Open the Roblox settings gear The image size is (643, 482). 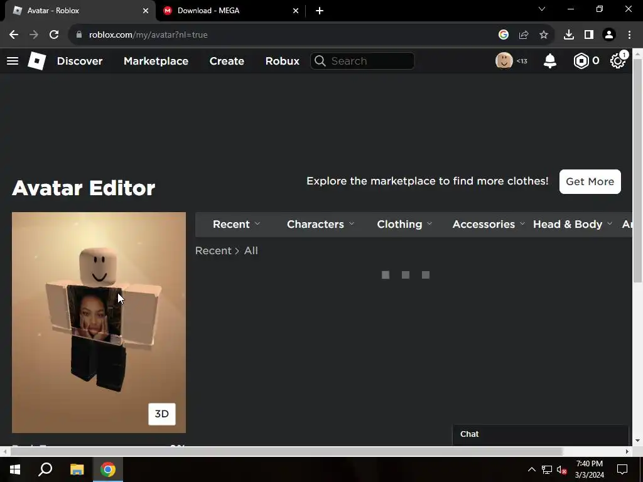(618, 61)
